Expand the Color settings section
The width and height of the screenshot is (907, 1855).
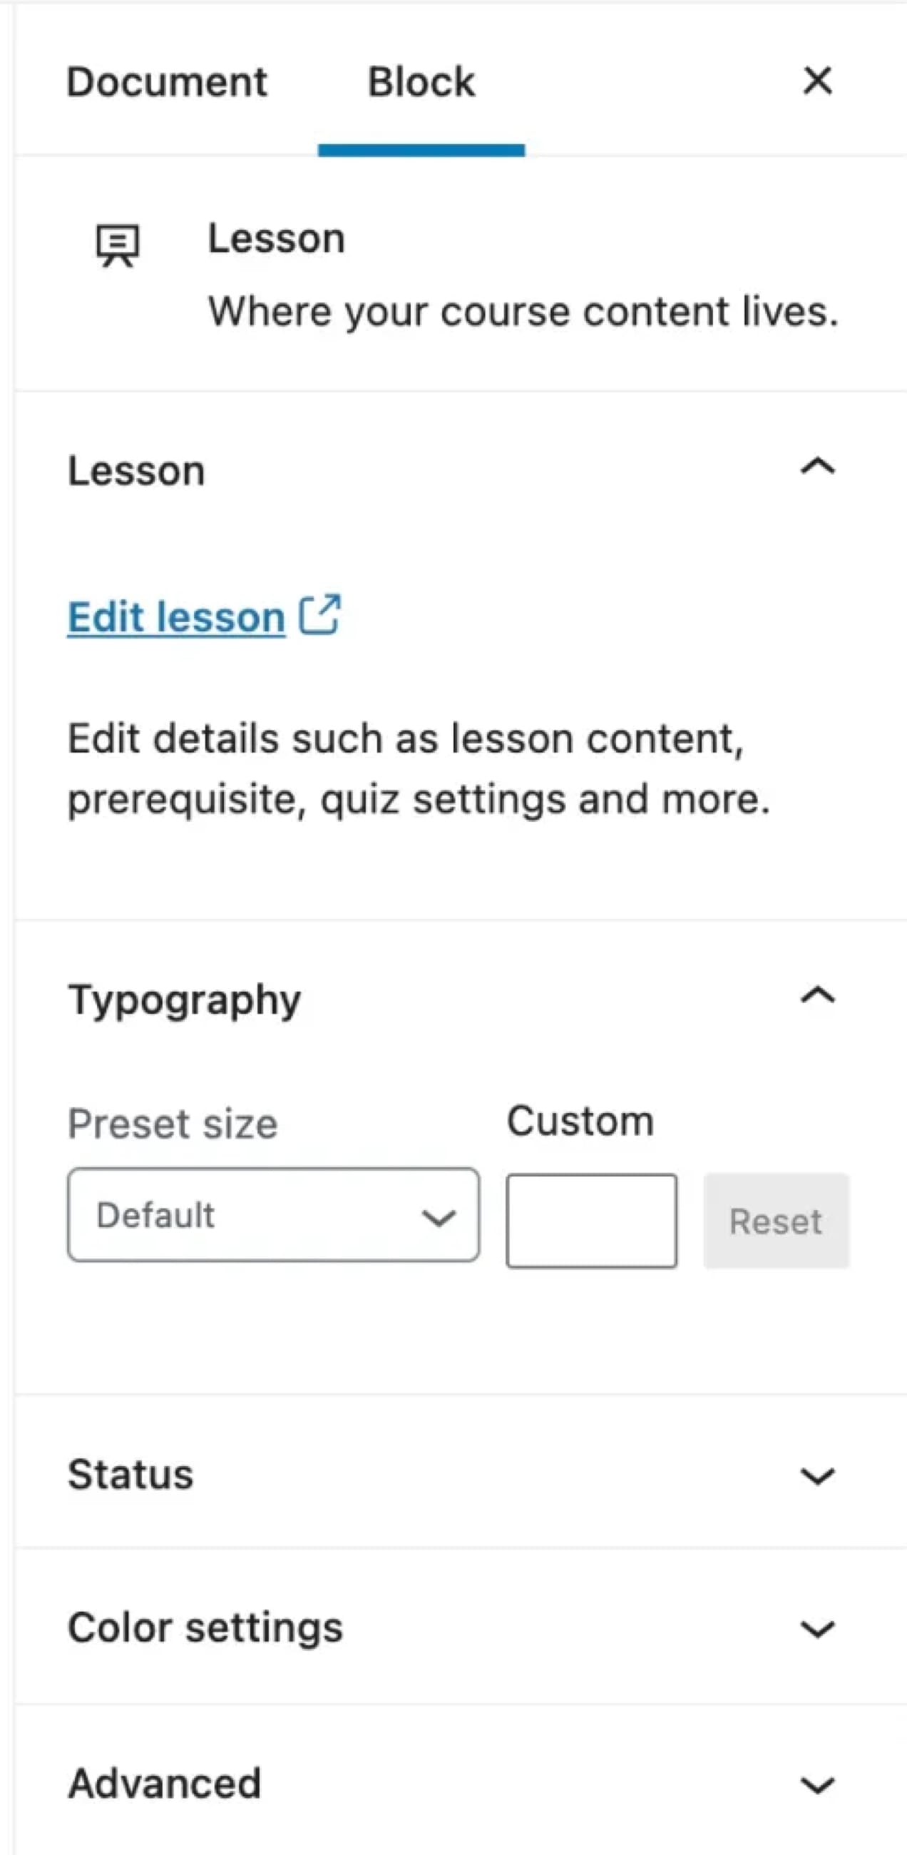tap(205, 1627)
